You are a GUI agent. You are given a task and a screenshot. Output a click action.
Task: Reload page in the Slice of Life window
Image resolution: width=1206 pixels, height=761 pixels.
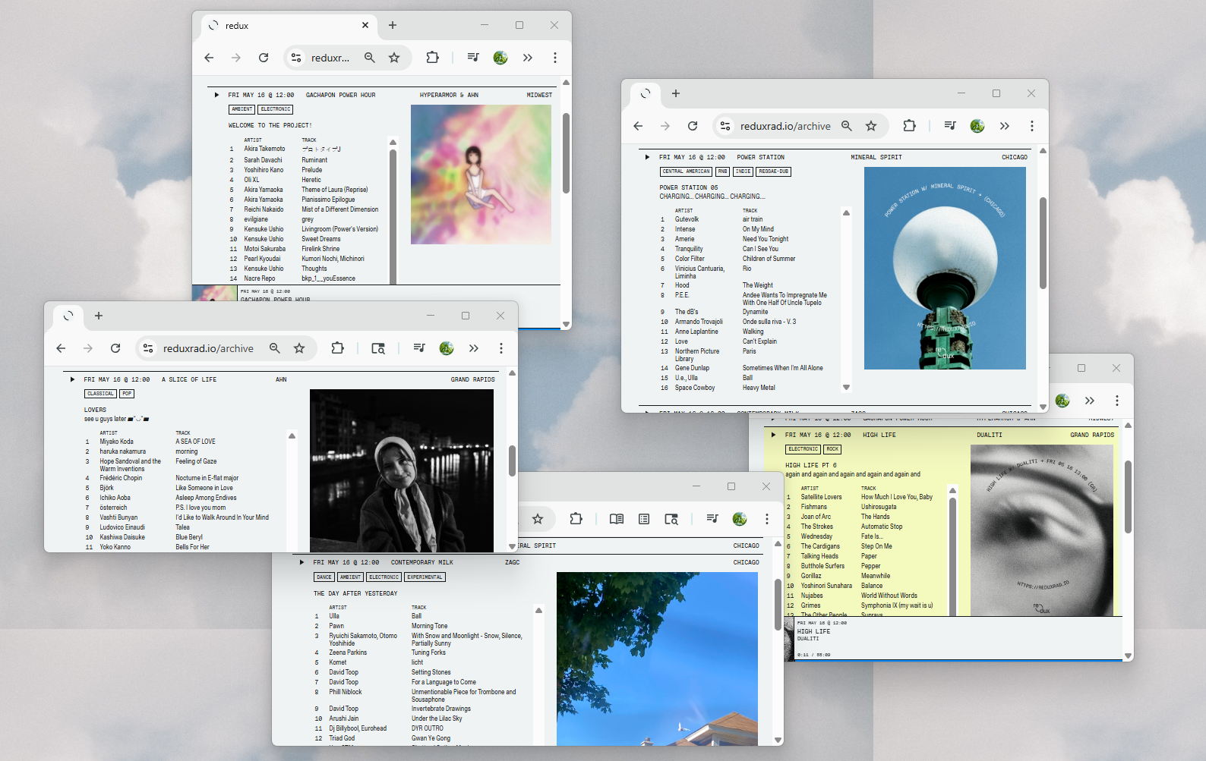115,348
